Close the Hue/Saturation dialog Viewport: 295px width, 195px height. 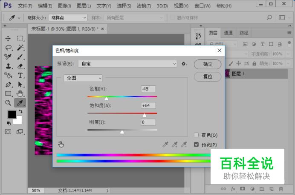[220, 51]
